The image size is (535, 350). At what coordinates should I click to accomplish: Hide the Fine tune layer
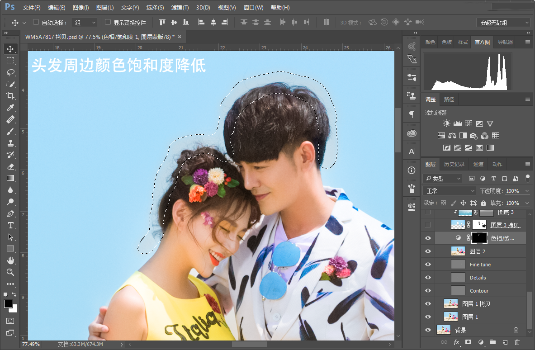coord(428,265)
